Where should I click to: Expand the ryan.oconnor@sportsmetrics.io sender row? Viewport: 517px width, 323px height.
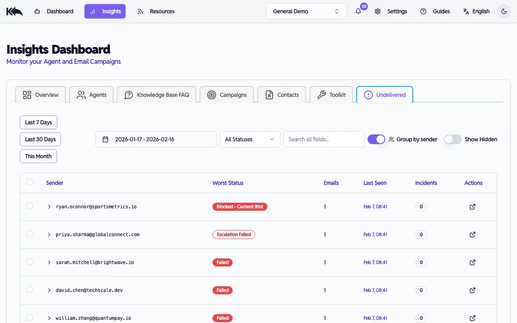49,207
